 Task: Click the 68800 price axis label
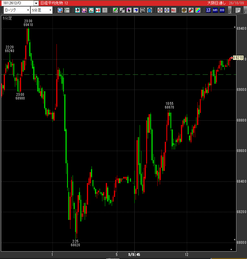coord(241,120)
